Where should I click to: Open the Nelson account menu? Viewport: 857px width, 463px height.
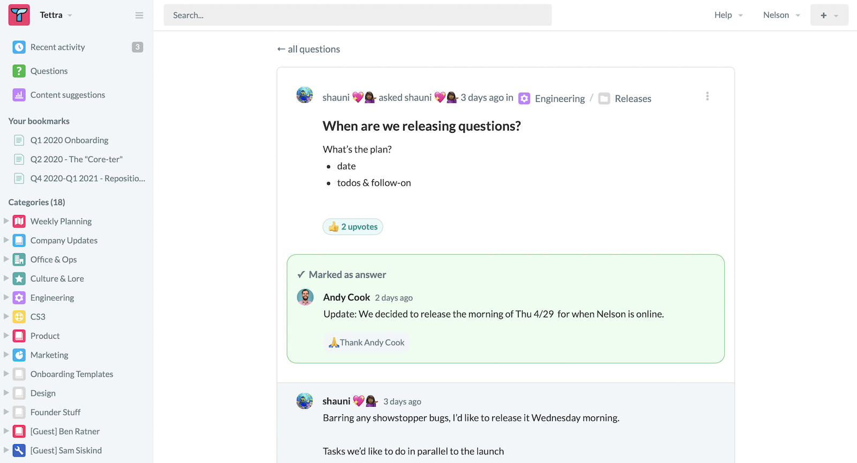coord(781,15)
